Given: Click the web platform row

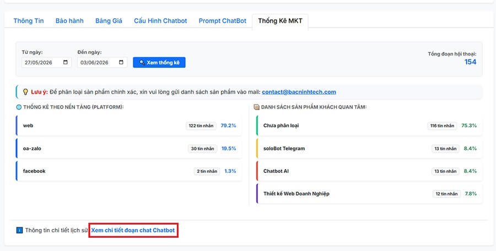Looking at the screenshot, I should pyautogui.click(x=129, y=125).
